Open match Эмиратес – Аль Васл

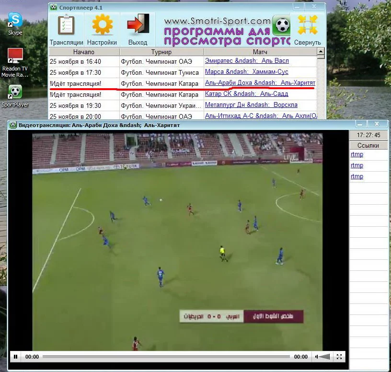247,60
